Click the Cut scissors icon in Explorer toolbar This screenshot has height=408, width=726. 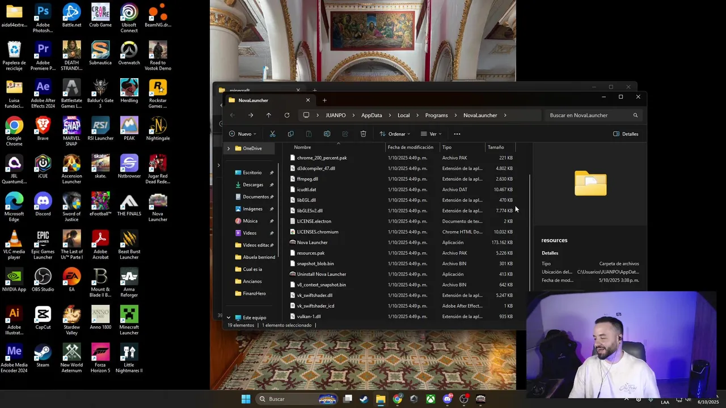[272, 134]
